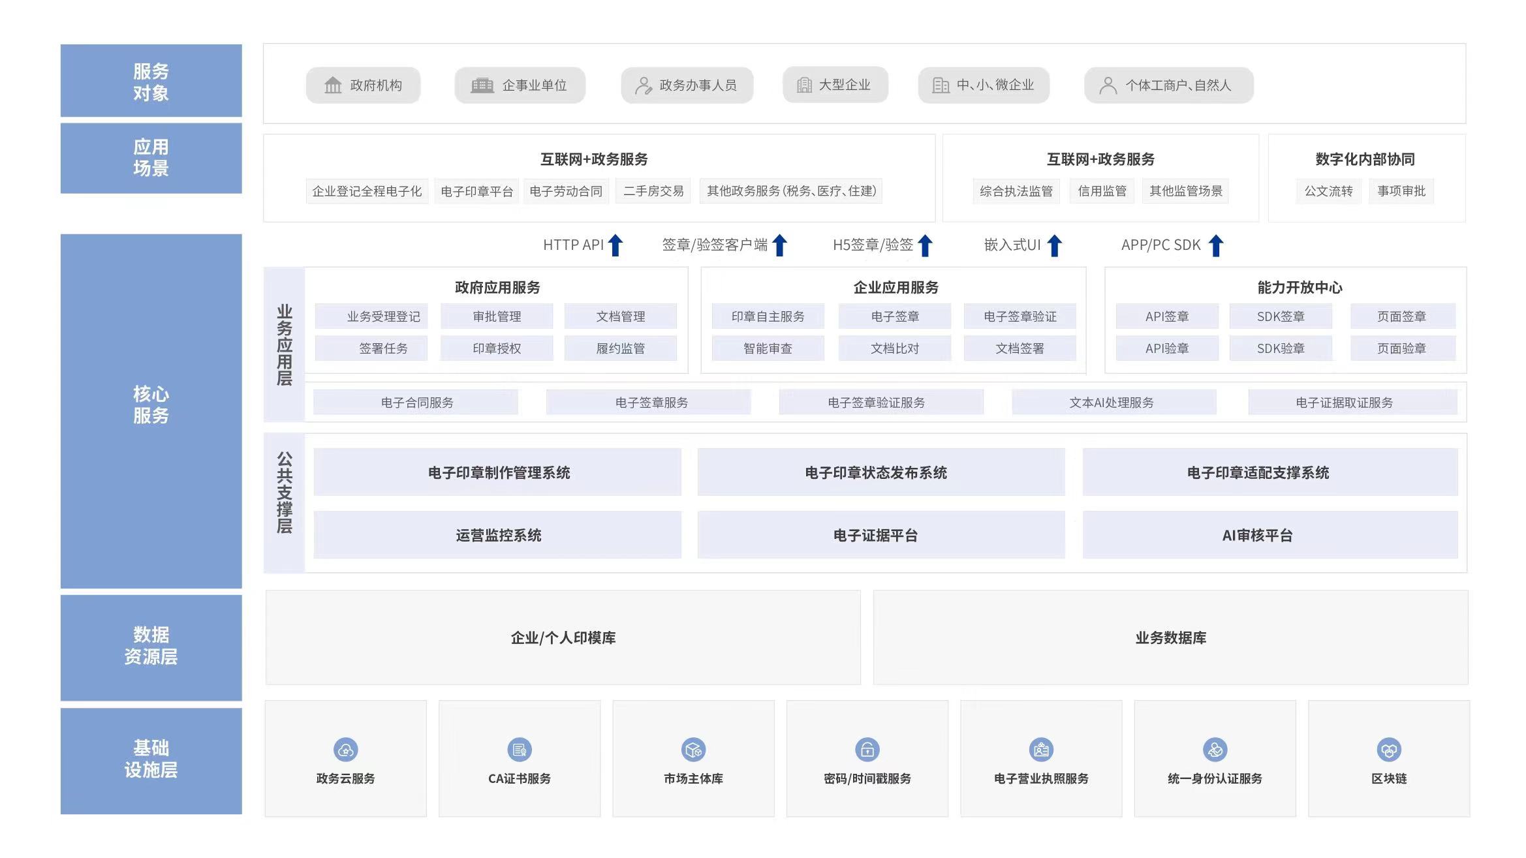Click the 统一身份认证服务 identity icon
Screen dimensions: 1526x858
[1215, 749]
